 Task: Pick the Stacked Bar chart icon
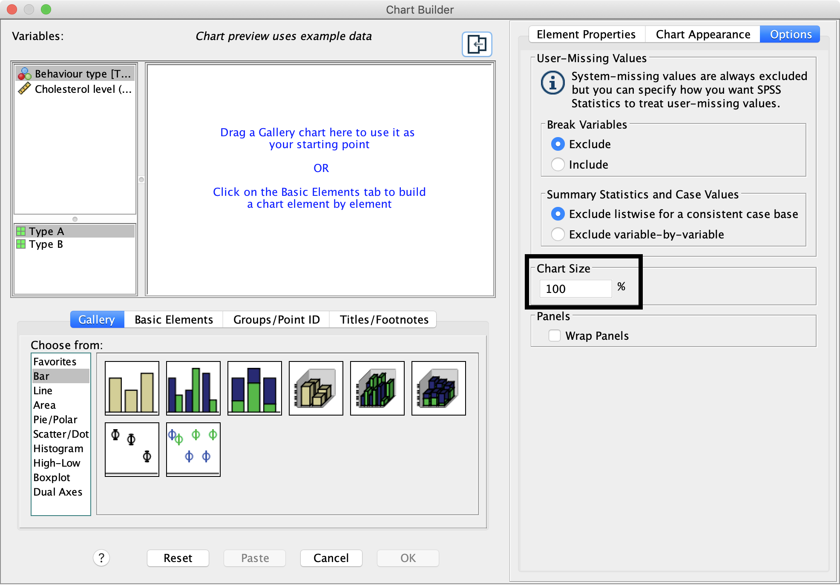255,388
